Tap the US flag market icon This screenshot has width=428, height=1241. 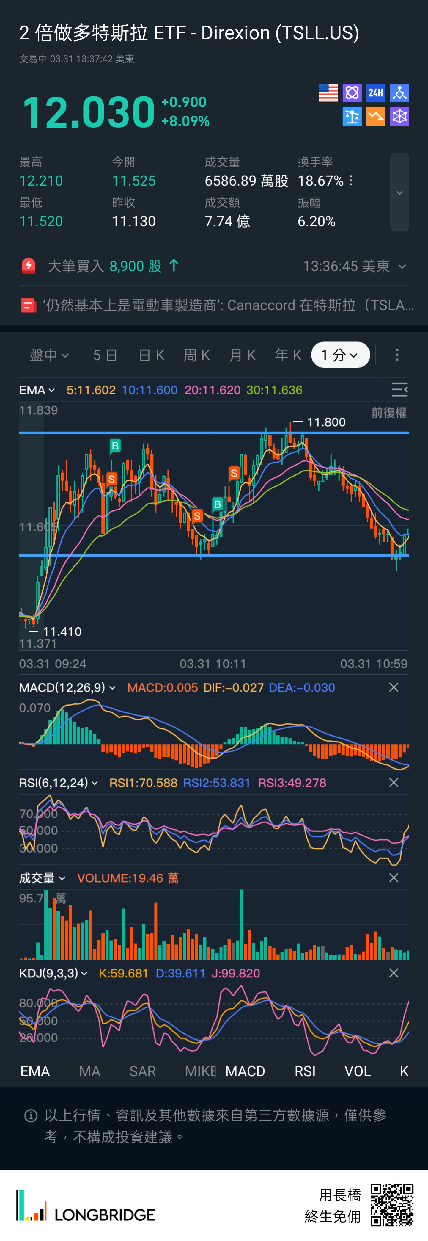pos(328,93)
